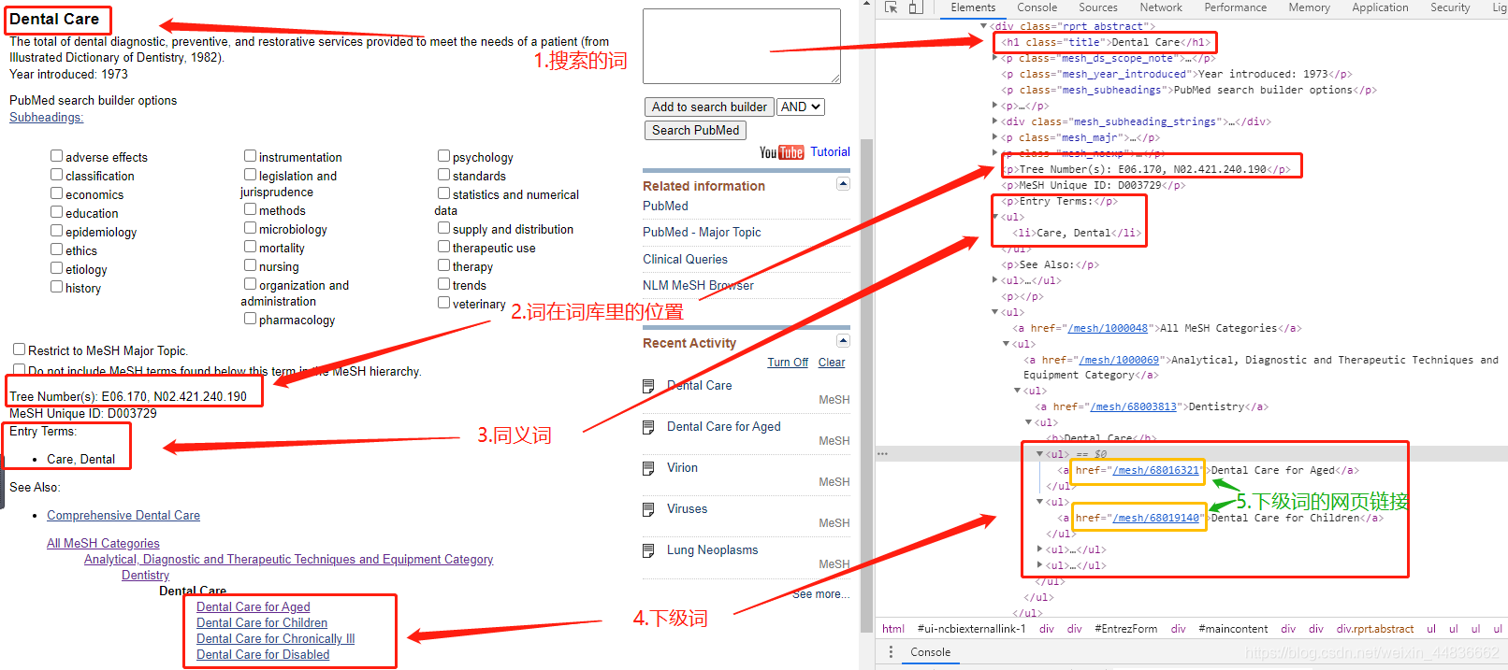
Task: Collapse the Entry Terms ul node
Action: [994, 217]
